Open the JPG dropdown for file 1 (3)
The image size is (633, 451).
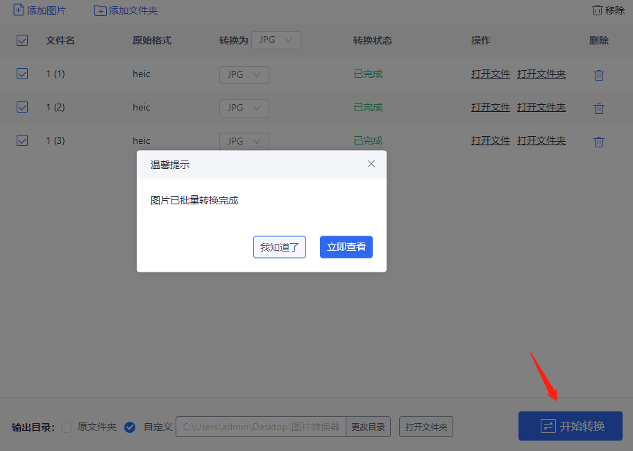[x=244, y=142]
